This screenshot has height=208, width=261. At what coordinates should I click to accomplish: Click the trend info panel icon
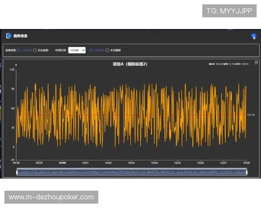pos(9,36)
